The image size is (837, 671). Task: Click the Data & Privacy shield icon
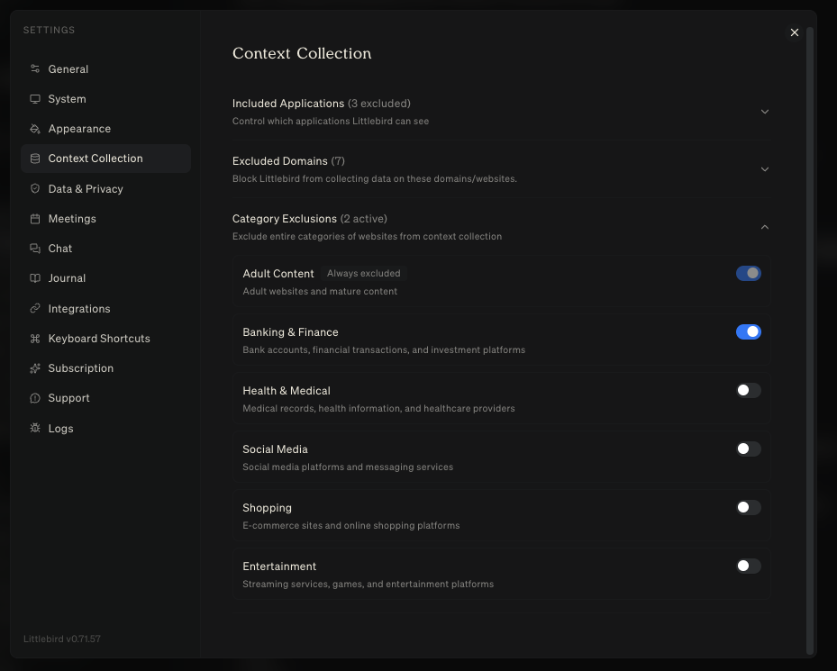[x=35, y=189]
